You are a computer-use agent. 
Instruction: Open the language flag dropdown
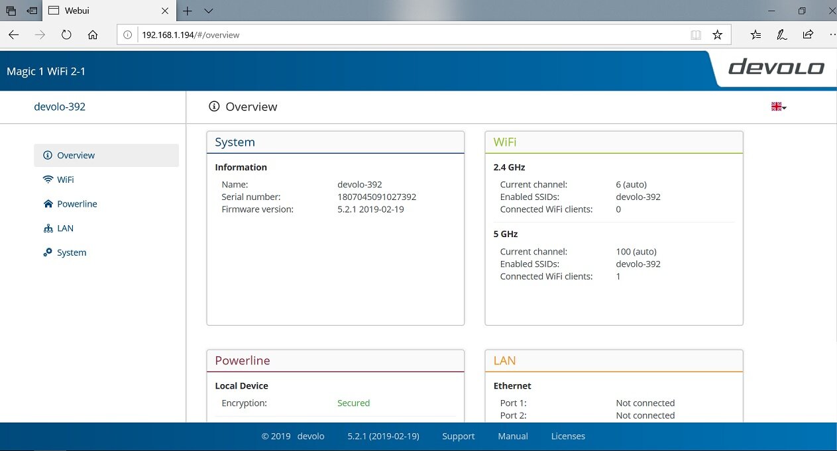[779, 107]
